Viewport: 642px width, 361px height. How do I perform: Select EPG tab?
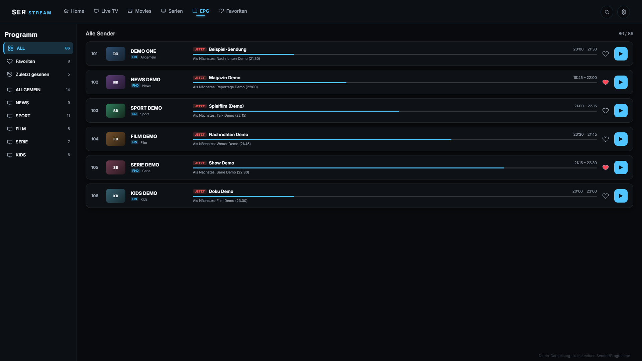click(x=201, y=11)
